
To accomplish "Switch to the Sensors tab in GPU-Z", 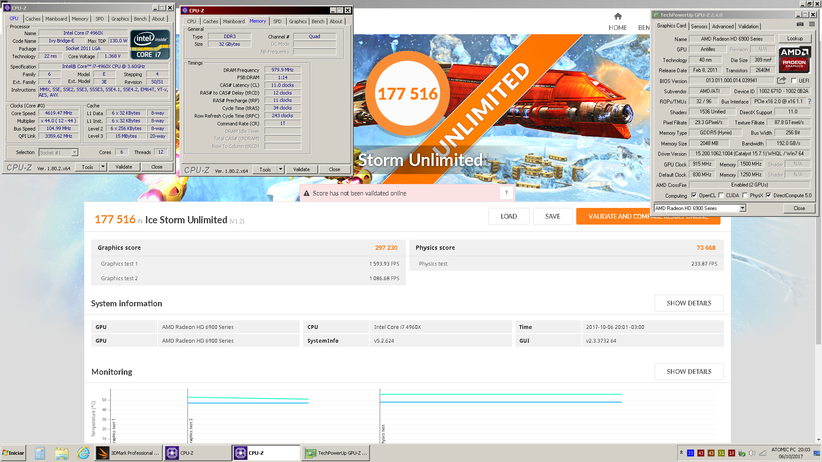I will point(699,27).
